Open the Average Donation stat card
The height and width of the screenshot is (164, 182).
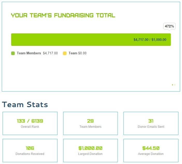(151, 151)
